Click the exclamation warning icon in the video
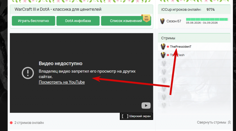Viewport: 236px width, 131px height. tap(28, 73)
